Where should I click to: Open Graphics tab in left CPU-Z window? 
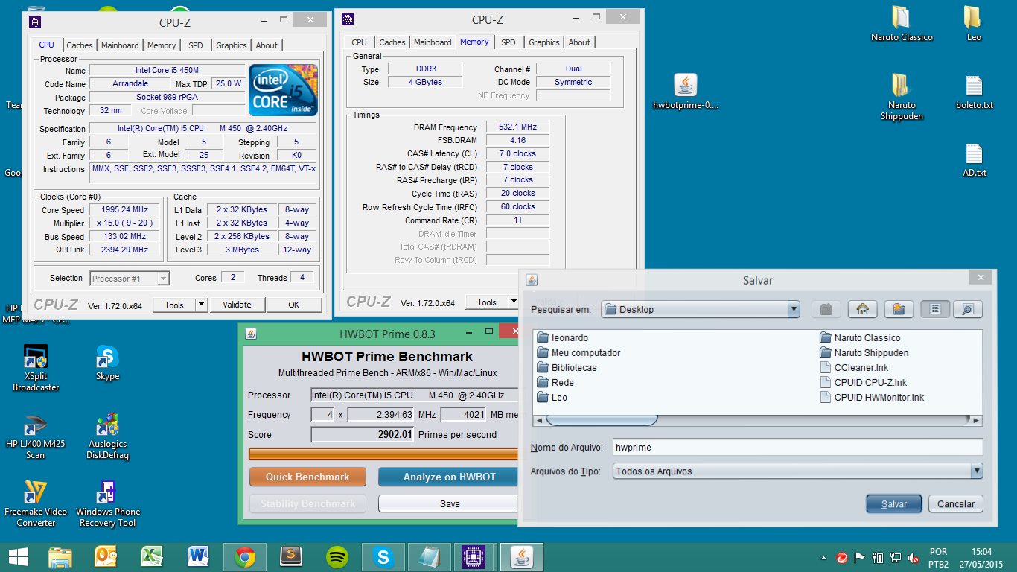coord(232,45)
